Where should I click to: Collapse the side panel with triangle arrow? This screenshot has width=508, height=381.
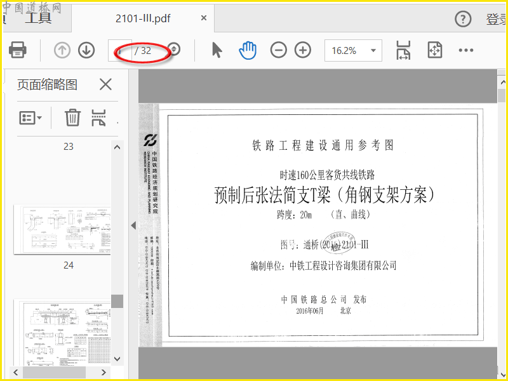133,225
